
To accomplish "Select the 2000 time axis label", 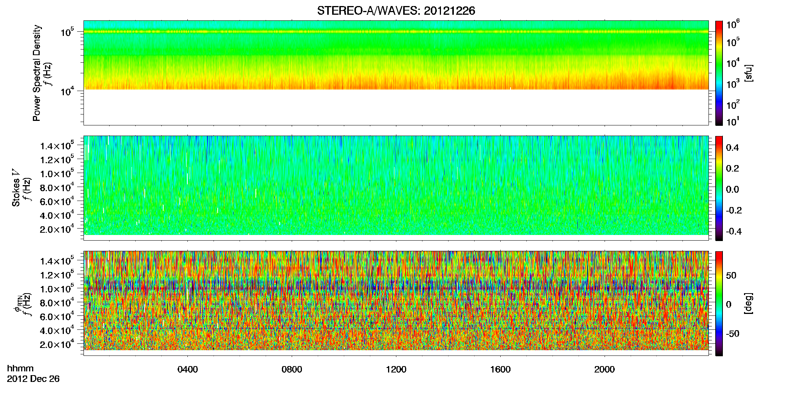I will coord(605,369).
